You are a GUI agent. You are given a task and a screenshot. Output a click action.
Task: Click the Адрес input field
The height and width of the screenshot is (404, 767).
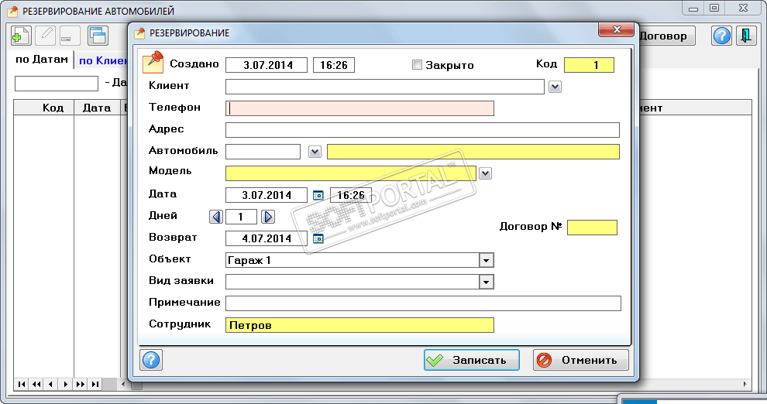pos(422,130)
